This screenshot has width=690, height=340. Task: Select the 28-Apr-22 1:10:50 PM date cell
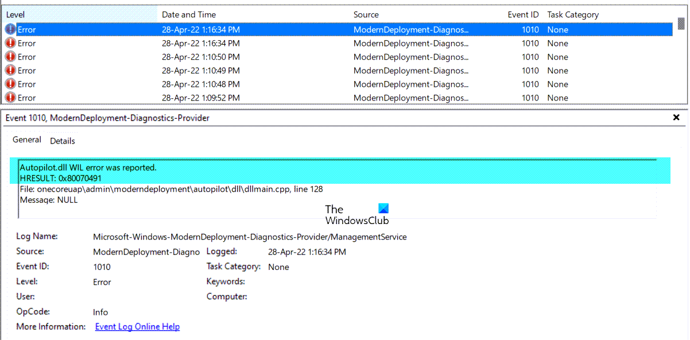[201, 57]
